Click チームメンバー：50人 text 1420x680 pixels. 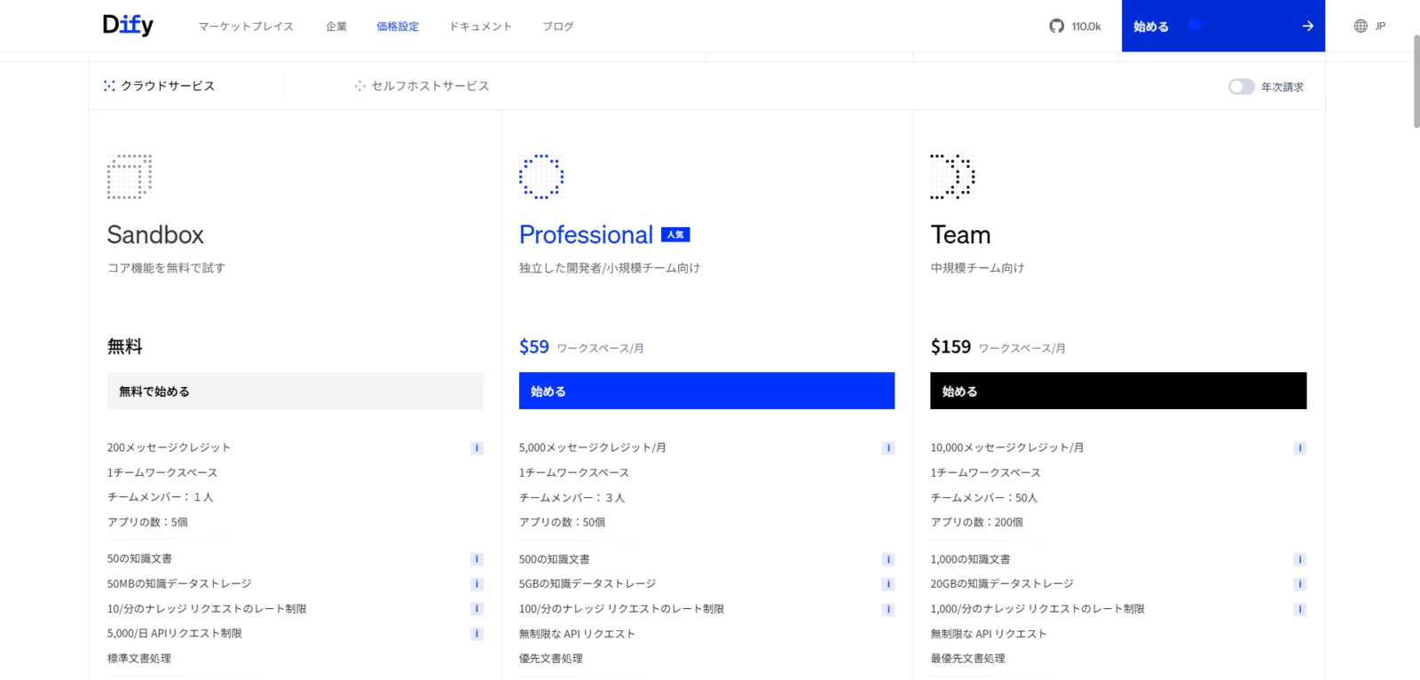[x=984, y=498]
